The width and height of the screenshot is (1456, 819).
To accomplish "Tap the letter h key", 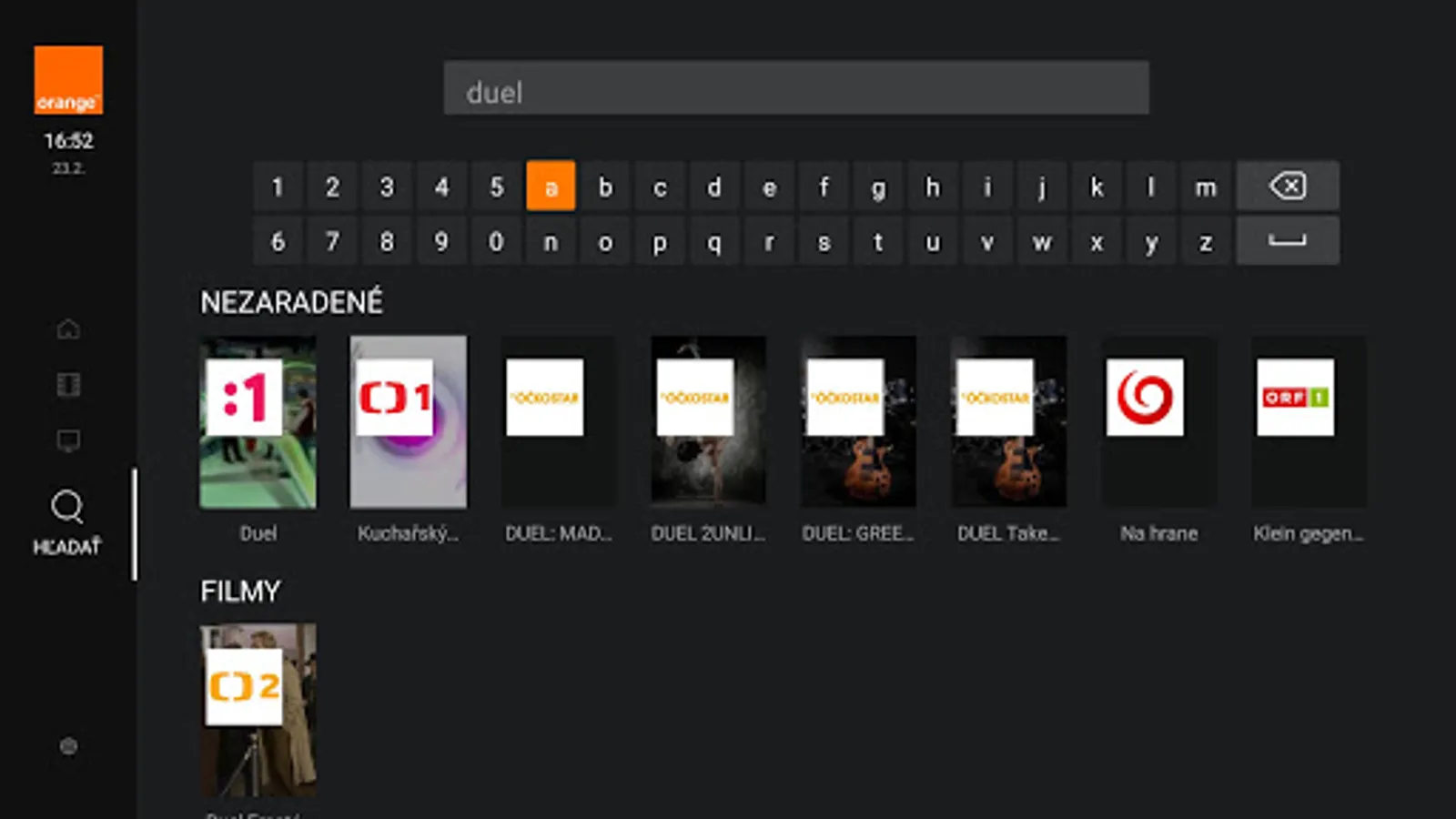I will 933,187.
